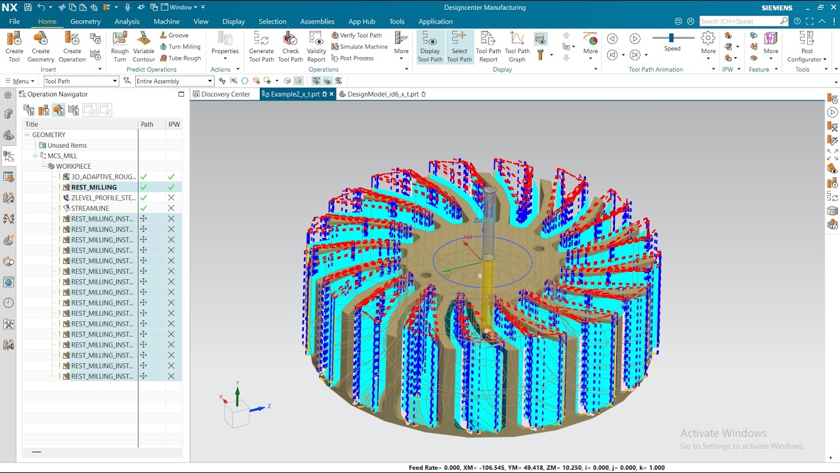Switch to the Discovery Center tab

[221, 94]
